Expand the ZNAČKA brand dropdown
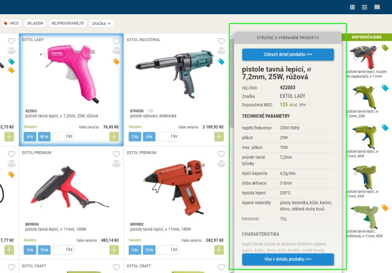The width and height of the screenshot is (392, 273). click(x=101, y=23)
